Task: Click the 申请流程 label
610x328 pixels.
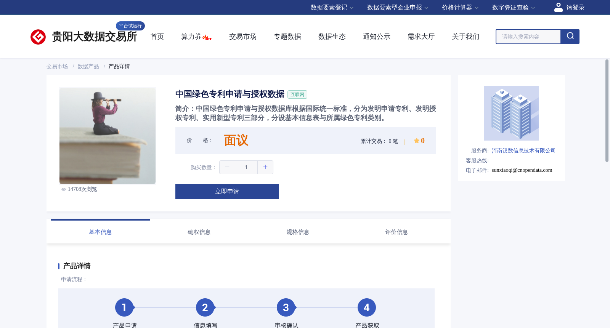Action: [74, 280]
